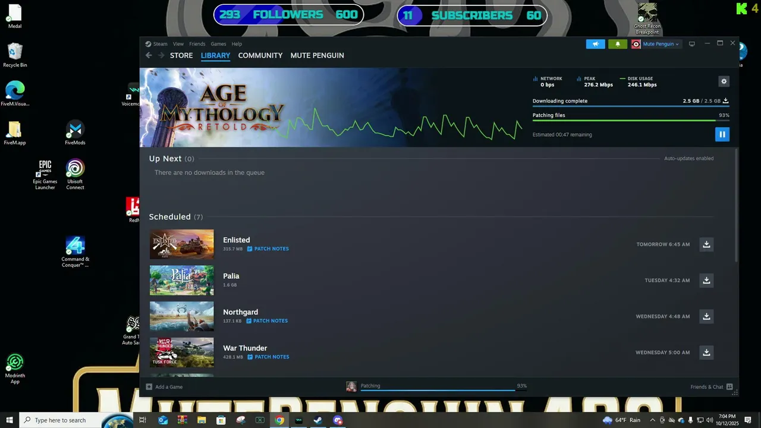The width and height of the screenshot is (761, 428).
Task: Click the Enlisted game thumbnail
Action: [x=181, y=244]
